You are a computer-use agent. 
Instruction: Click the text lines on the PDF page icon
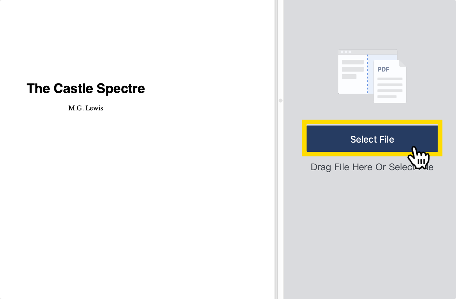390,88
